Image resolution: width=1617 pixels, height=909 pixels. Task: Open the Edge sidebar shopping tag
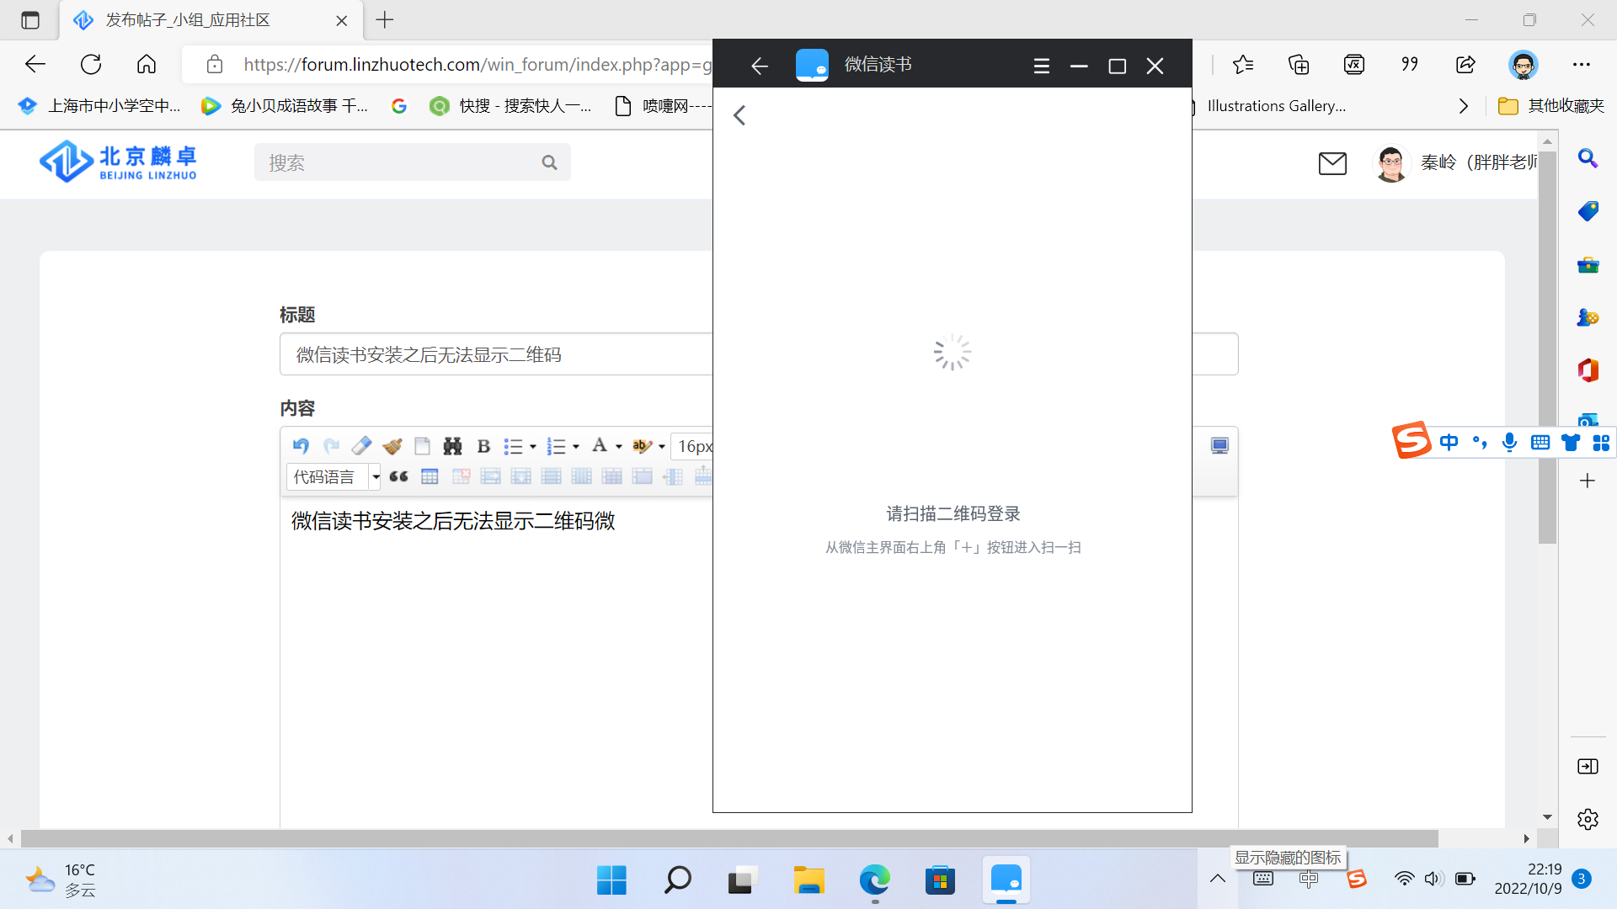[x=1588, y=211]
